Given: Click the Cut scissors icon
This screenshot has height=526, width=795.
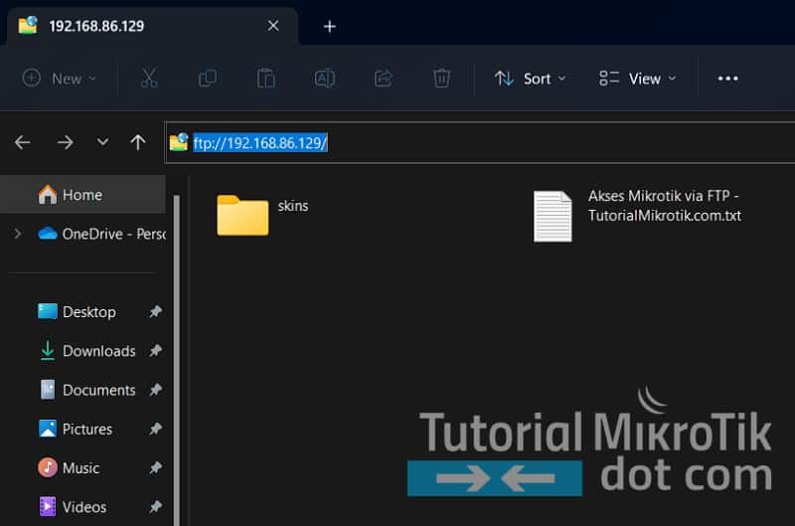Looking at the screenshot, I should [x=149, y=79].
